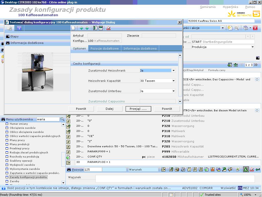Go to next page with double arrow
The image size is (262, 197).
tap(256, 65)
